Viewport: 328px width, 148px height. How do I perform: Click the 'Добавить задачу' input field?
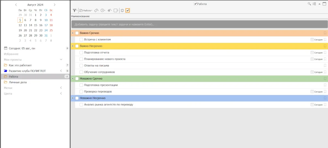click(199, 24)
